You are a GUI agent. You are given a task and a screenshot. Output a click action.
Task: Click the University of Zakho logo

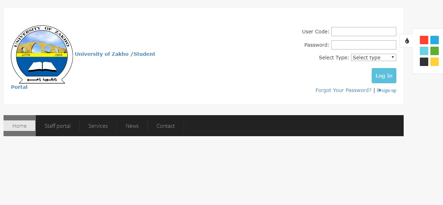[x=42, y=54]
